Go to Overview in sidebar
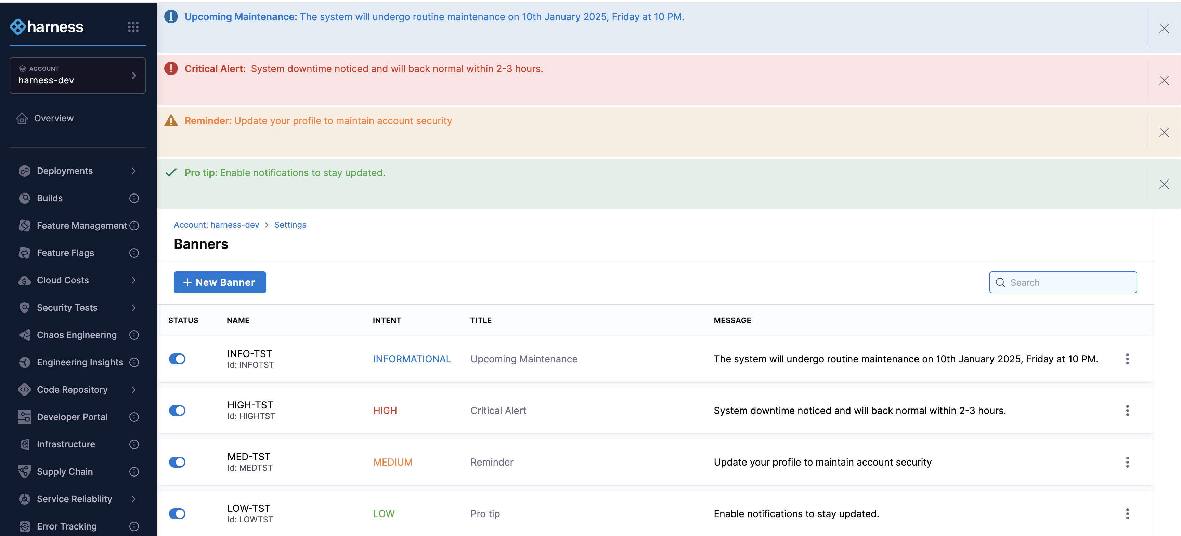The image size is (1181, 536). (54, 118)
